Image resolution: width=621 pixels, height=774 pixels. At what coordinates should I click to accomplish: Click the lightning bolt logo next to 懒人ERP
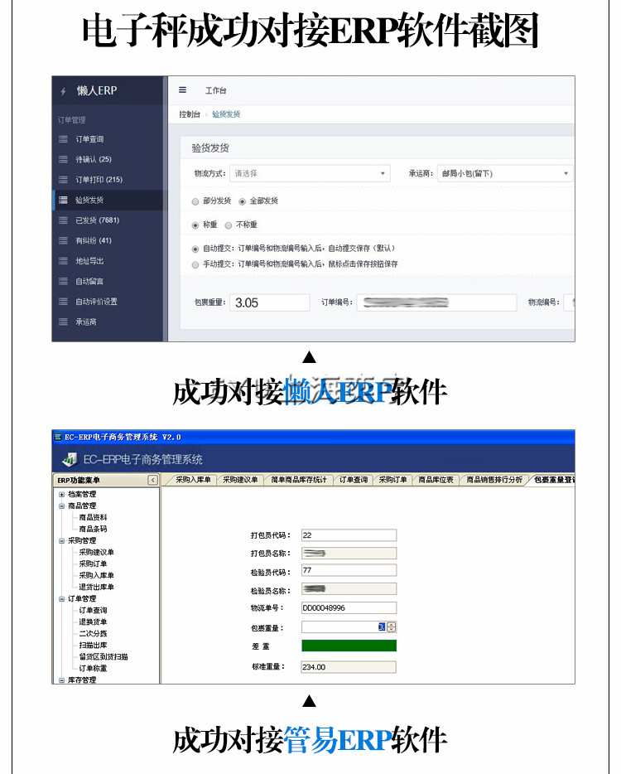point(63,92)
